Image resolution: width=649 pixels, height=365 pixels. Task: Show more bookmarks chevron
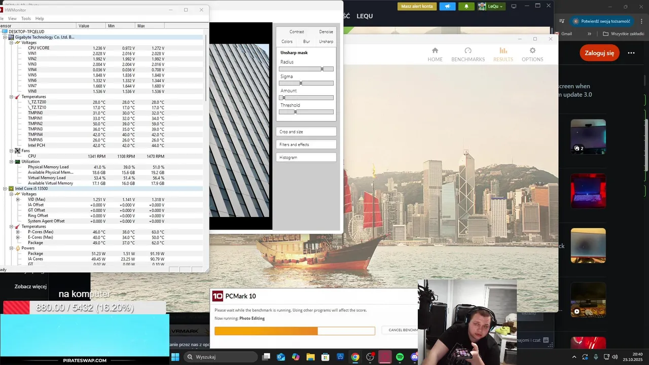[589, 34]
